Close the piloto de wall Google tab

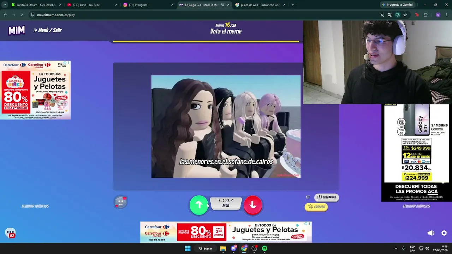[284, 5]
